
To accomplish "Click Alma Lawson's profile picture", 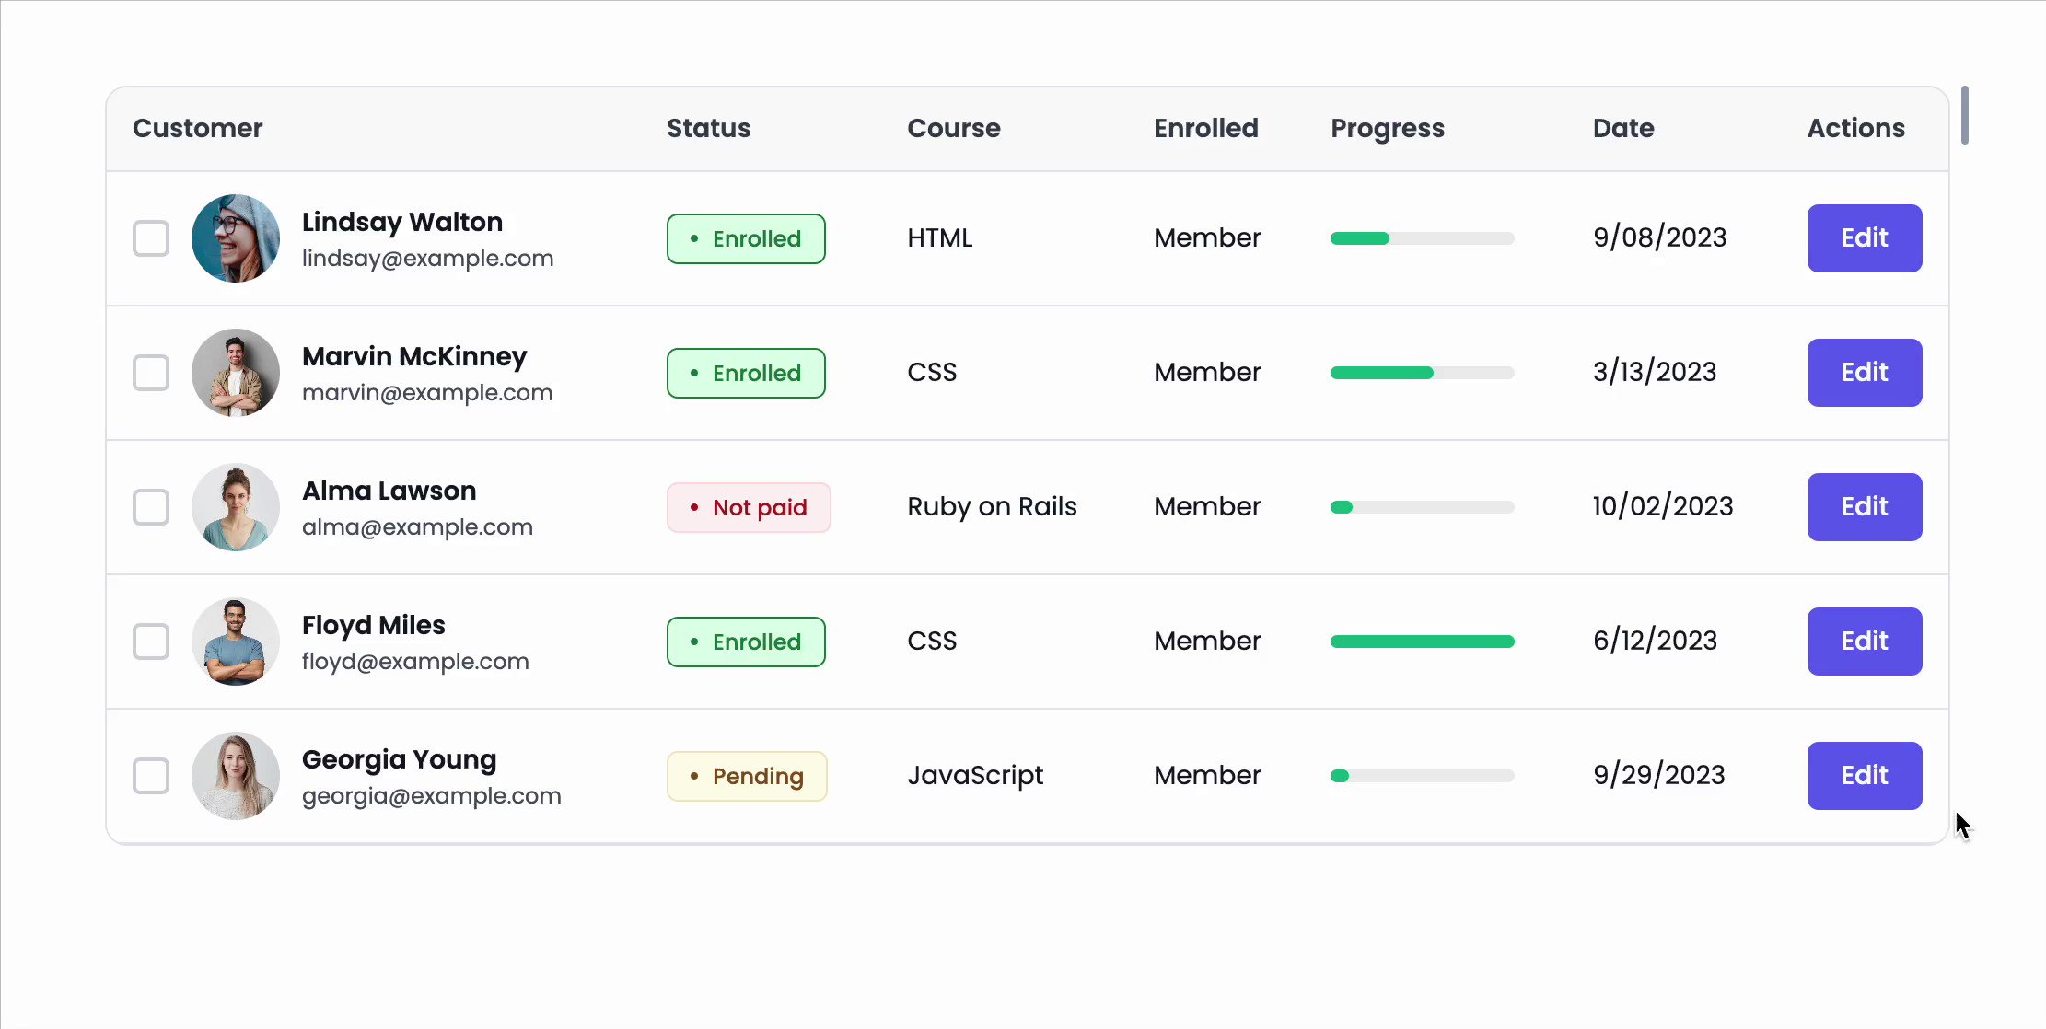I will 236,507.
